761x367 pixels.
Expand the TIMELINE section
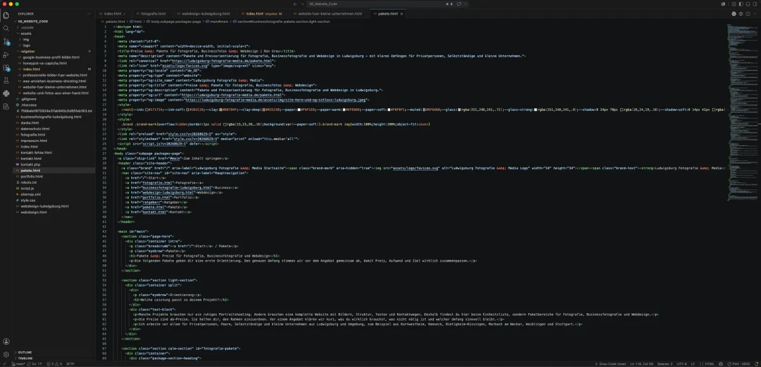coord(25,358)
